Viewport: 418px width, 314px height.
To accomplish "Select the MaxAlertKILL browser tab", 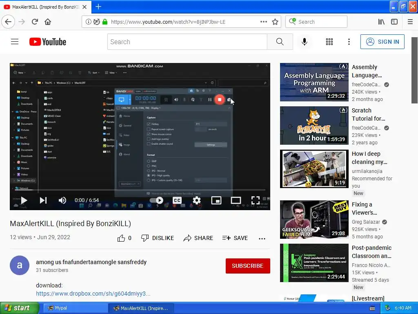I will tap(45, 7).
